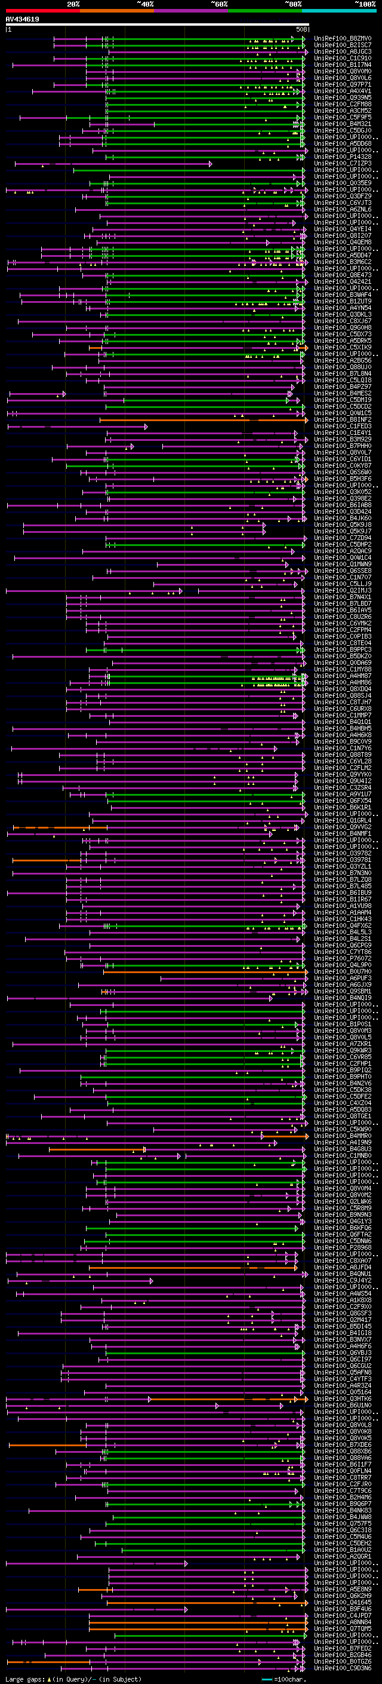This screenshot has height=1684, width=382.
Task: Click hit label UniRef100_C5DGJ0
Action: 342,130
